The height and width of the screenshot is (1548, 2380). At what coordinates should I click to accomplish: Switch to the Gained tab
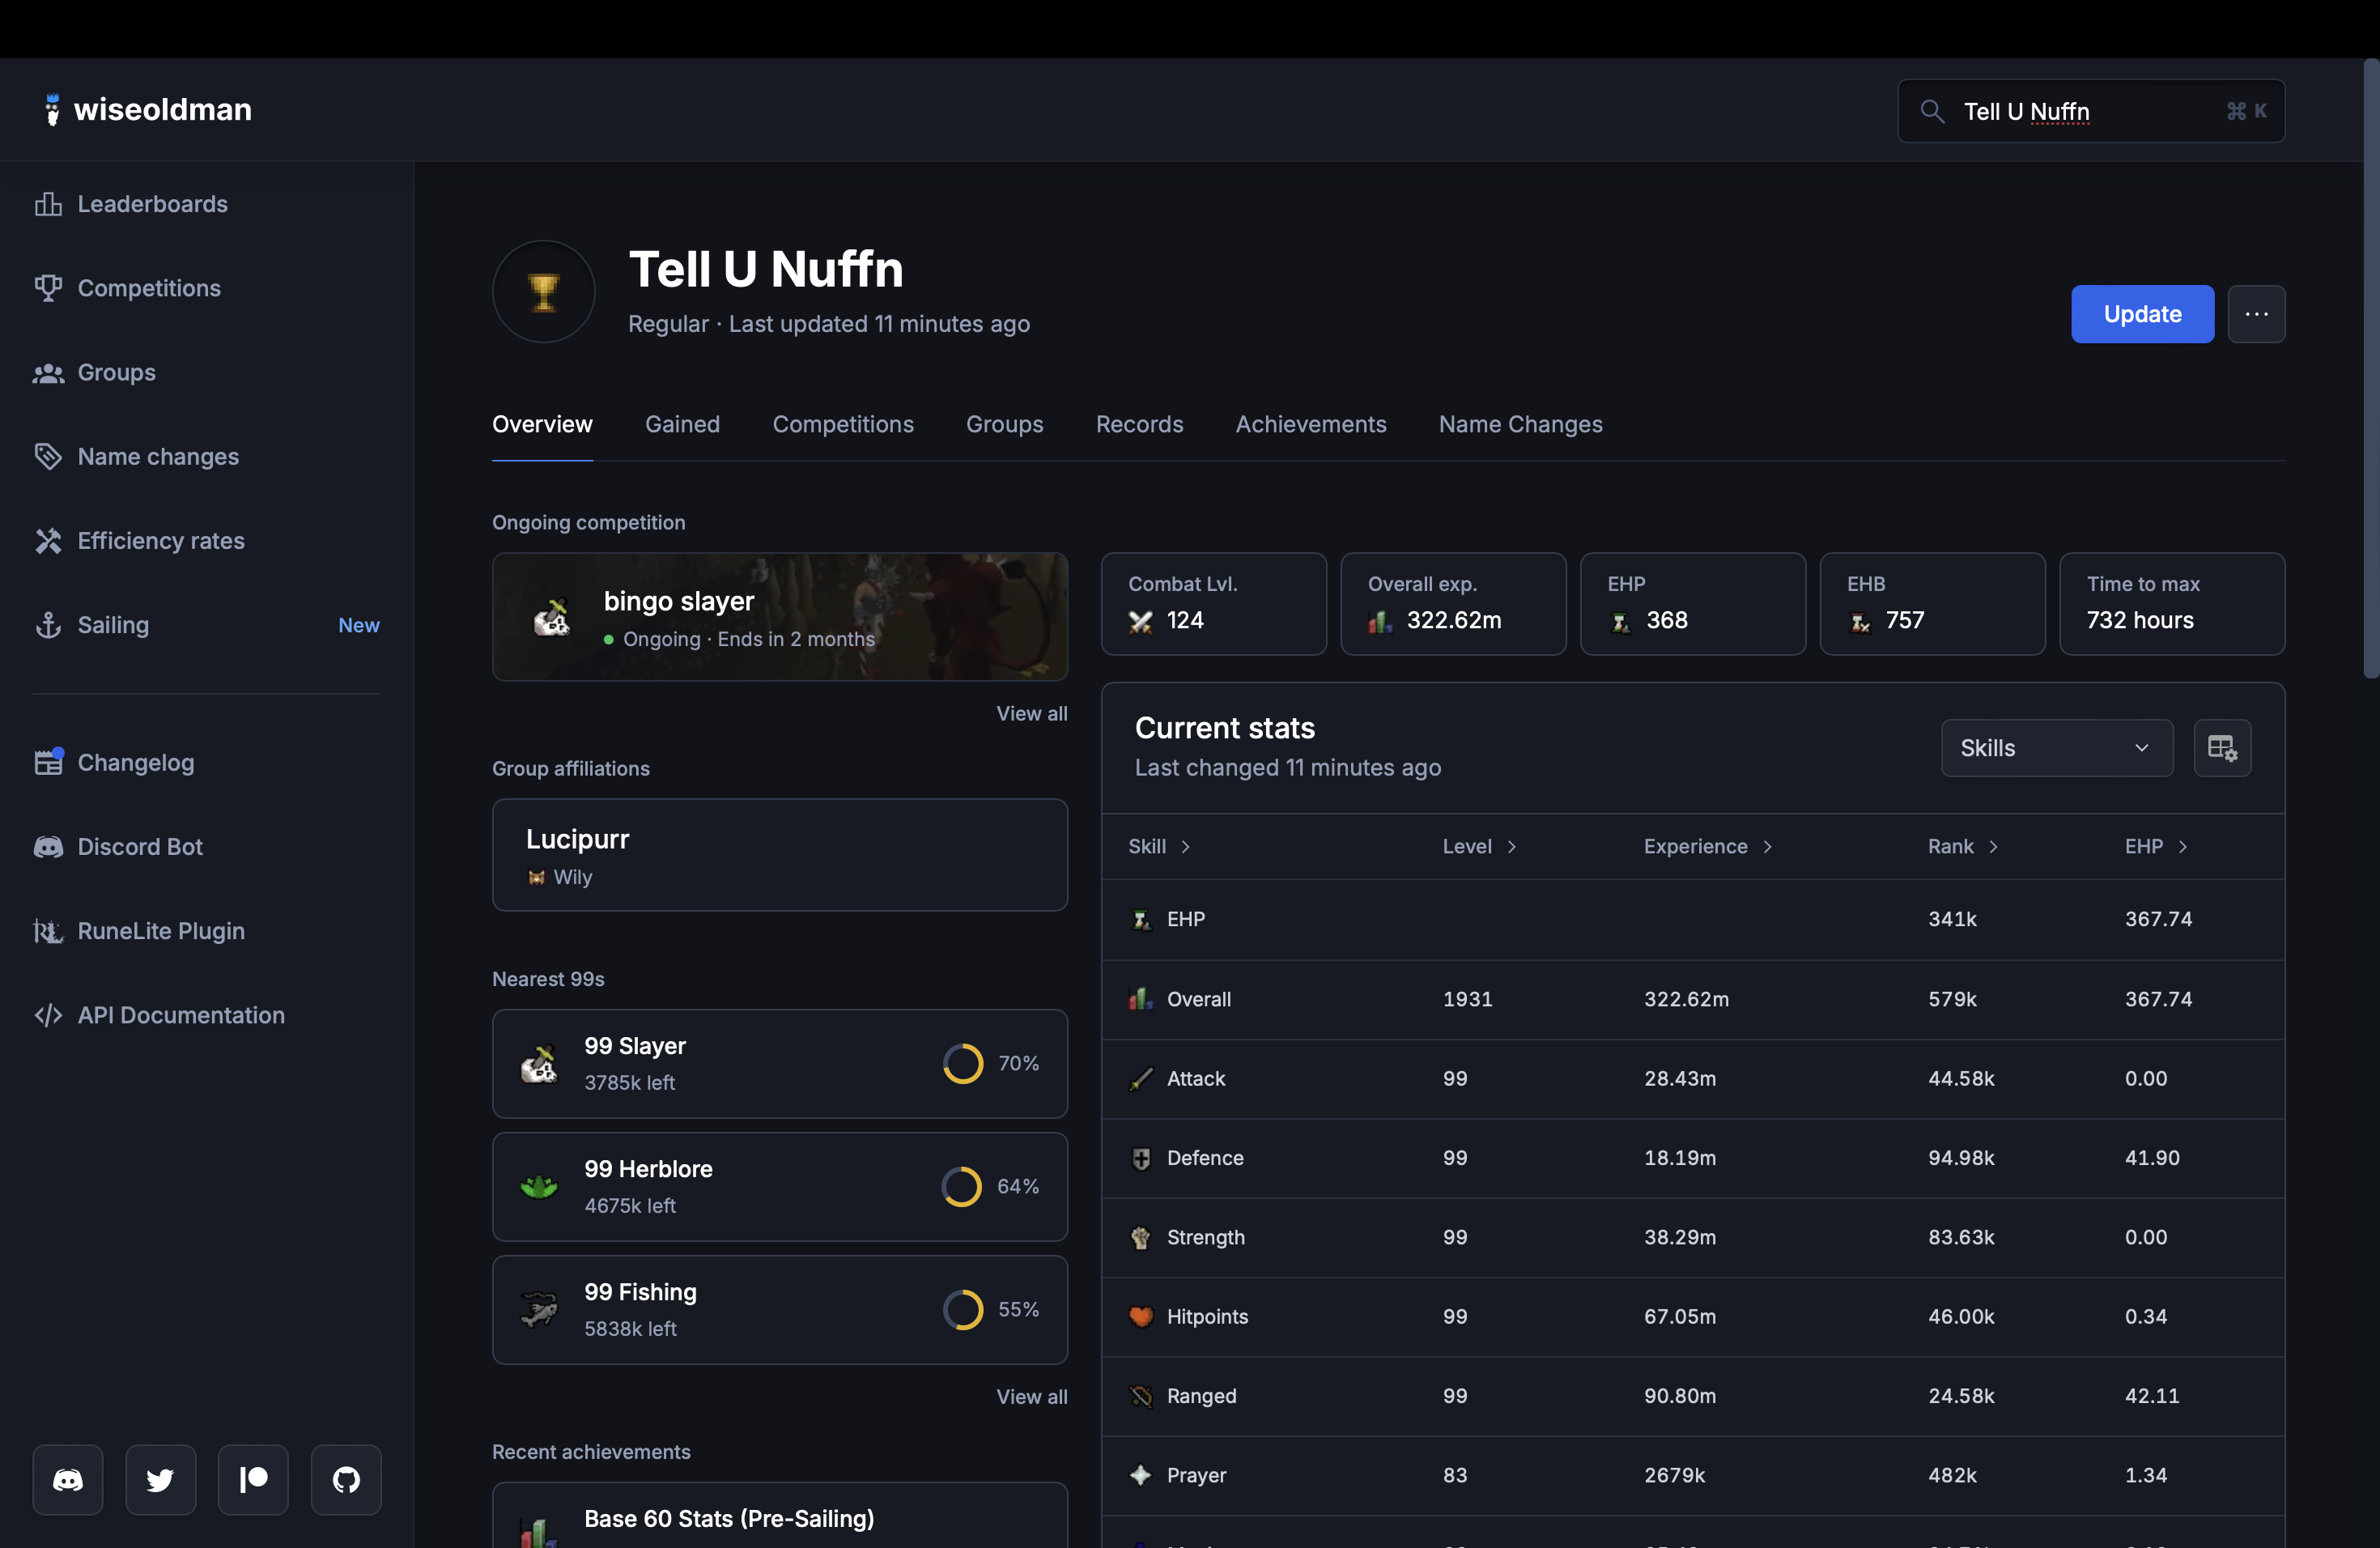pyautogui.click(x=682, y=424)
